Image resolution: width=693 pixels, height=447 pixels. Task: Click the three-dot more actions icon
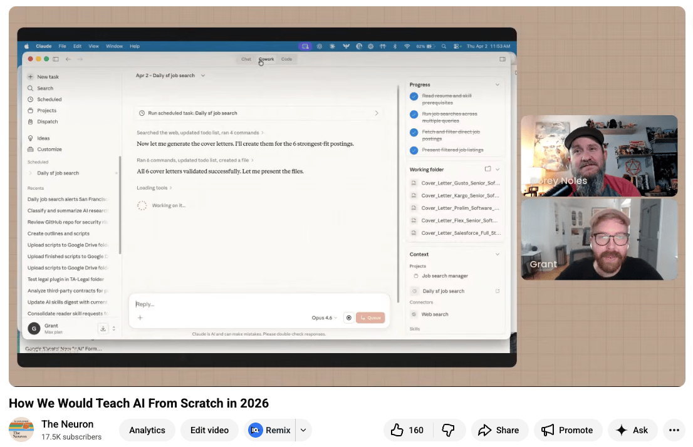pos(674,430)
